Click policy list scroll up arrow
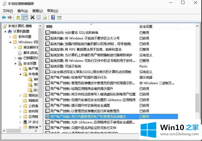The image size is (202, 141). tap(197, 26)
